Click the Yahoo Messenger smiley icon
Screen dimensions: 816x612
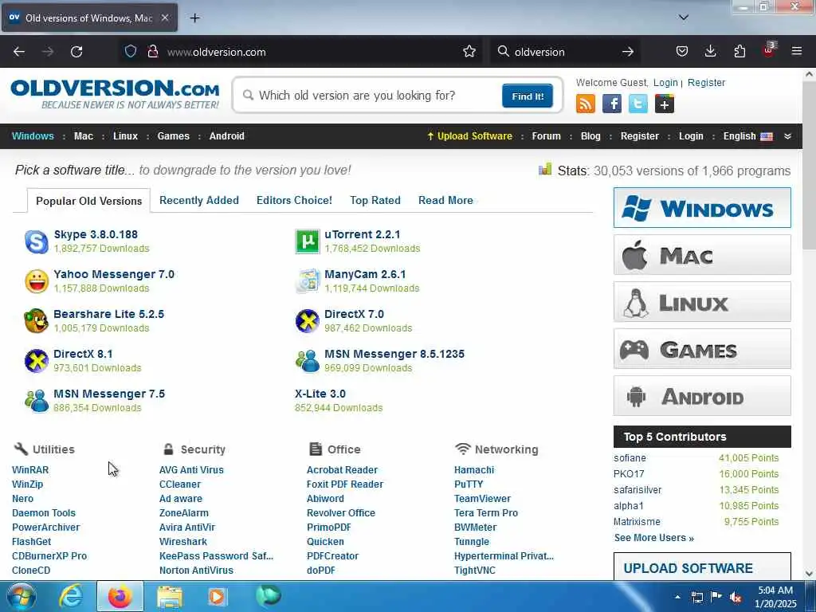tap(37, 281)
